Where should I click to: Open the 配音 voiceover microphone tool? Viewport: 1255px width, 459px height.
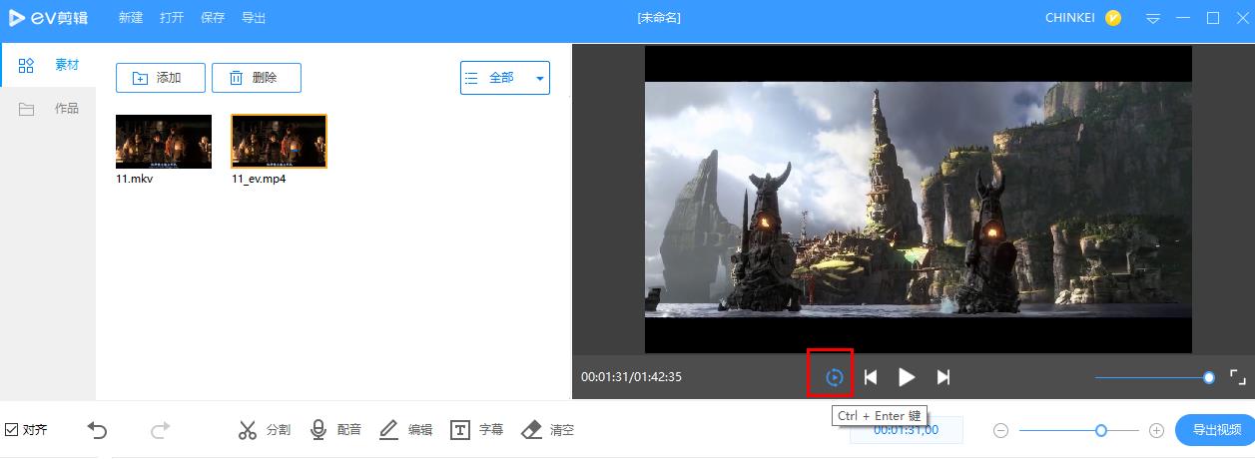[x=335, y=430]
